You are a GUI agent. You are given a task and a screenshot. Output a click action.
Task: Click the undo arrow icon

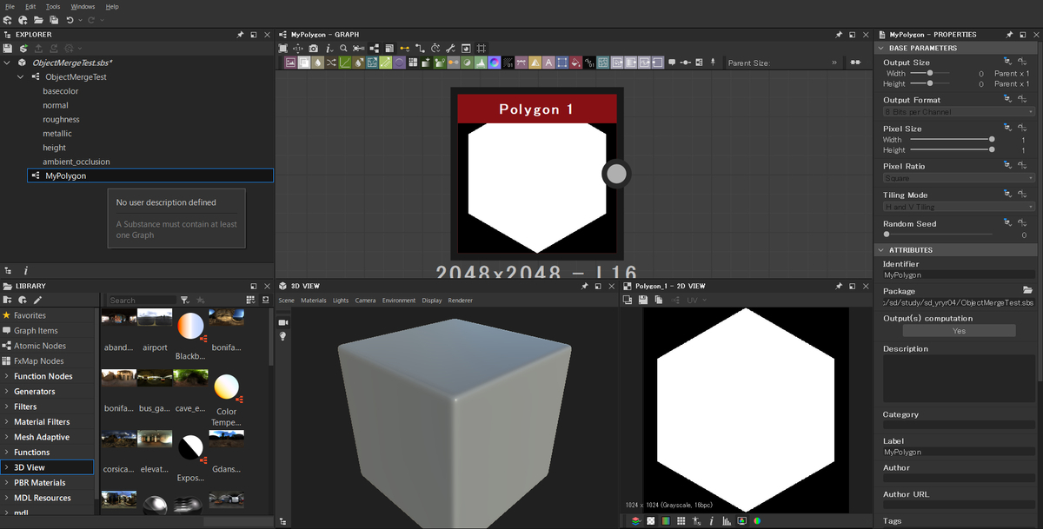coord(71,20)
